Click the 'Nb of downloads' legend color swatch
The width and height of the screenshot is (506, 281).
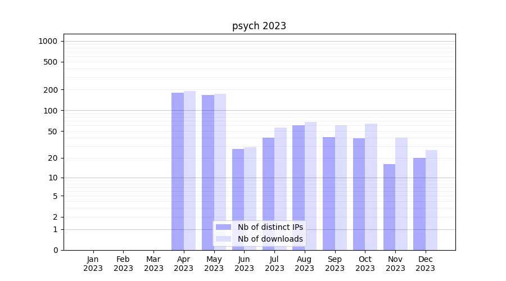click(x=223, y=239)
